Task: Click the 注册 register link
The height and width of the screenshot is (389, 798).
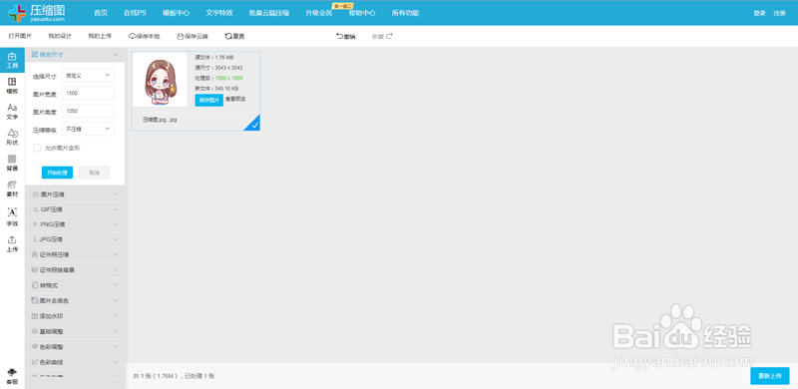Action: [x=779, y=13]
